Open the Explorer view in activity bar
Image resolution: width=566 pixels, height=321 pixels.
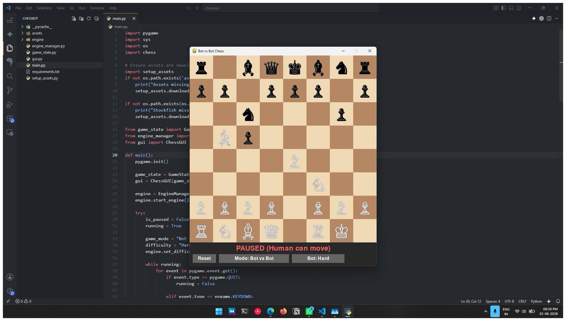[10, 48]
